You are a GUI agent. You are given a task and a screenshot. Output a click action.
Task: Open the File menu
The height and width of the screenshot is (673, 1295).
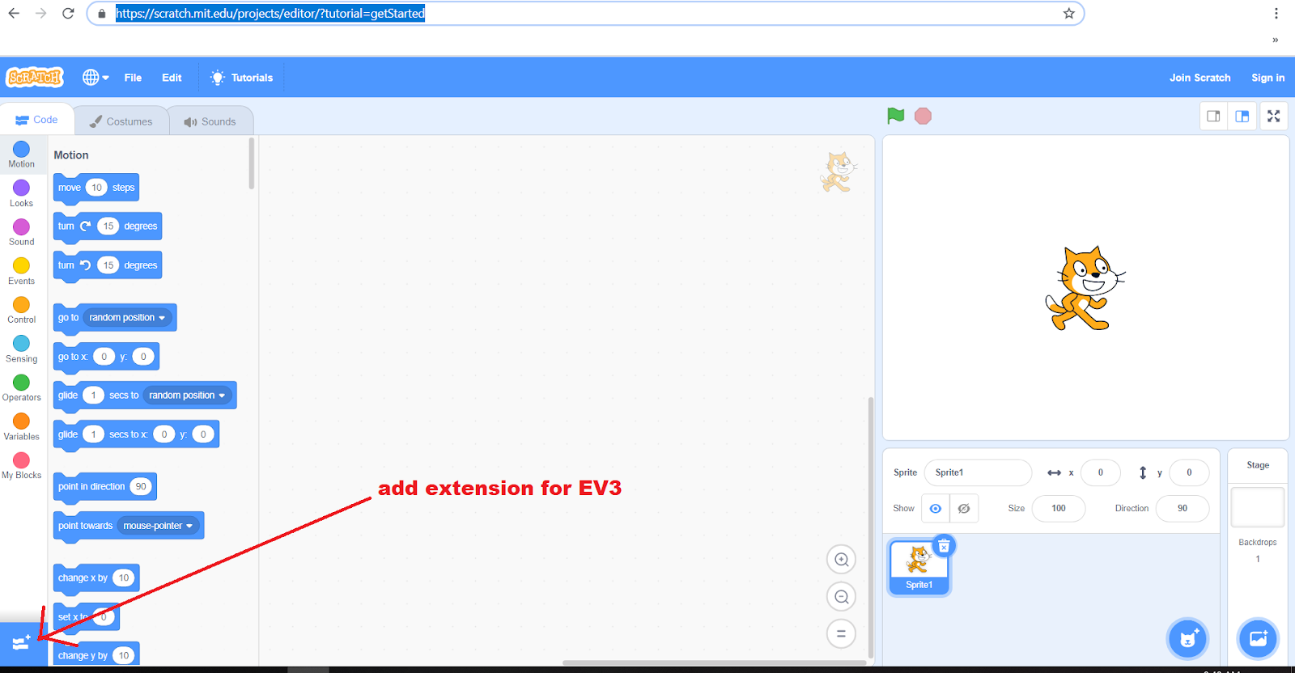pyautogui.click(x=133, y=78)
